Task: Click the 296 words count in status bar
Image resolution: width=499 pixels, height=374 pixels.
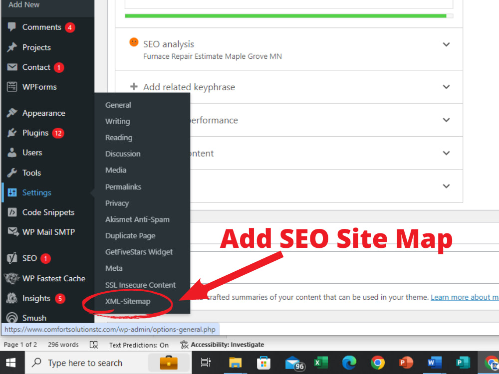Action: pyautogui.click(x=63, y=345)
